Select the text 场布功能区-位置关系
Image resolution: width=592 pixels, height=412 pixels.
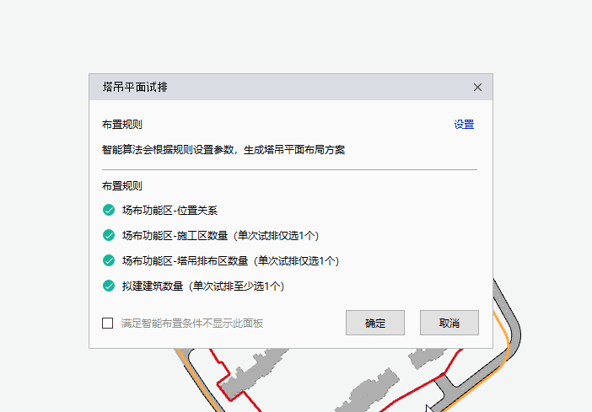point(170,210)
